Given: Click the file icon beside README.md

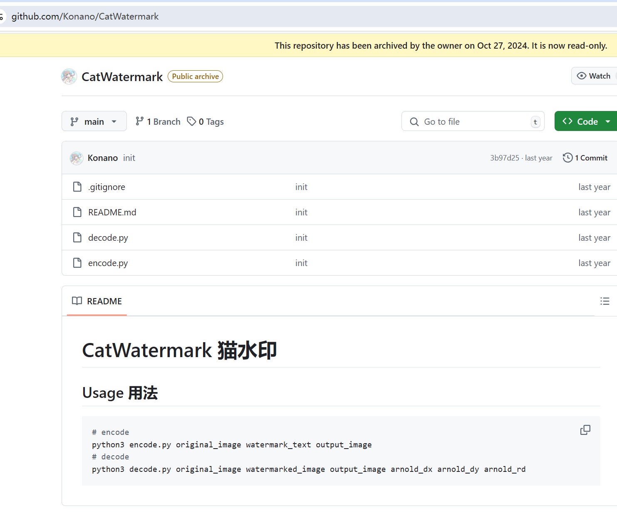Looking at the screenshot, I should [77, 212].
